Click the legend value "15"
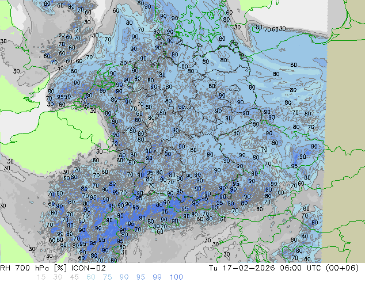 [41, 277]
